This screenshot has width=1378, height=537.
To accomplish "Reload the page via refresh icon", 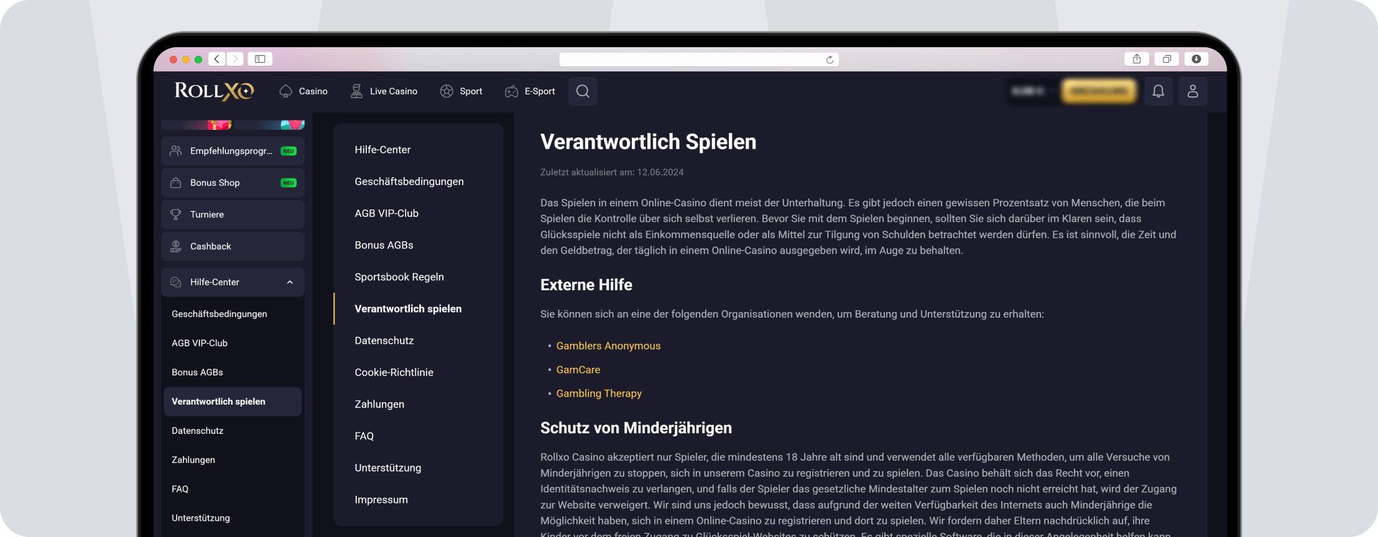I will pyautogui.click(x=830, y=60).
